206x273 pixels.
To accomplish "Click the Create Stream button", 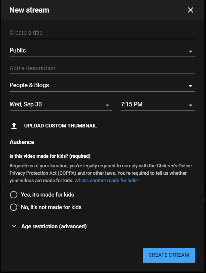I will click(x=169, y=255).
